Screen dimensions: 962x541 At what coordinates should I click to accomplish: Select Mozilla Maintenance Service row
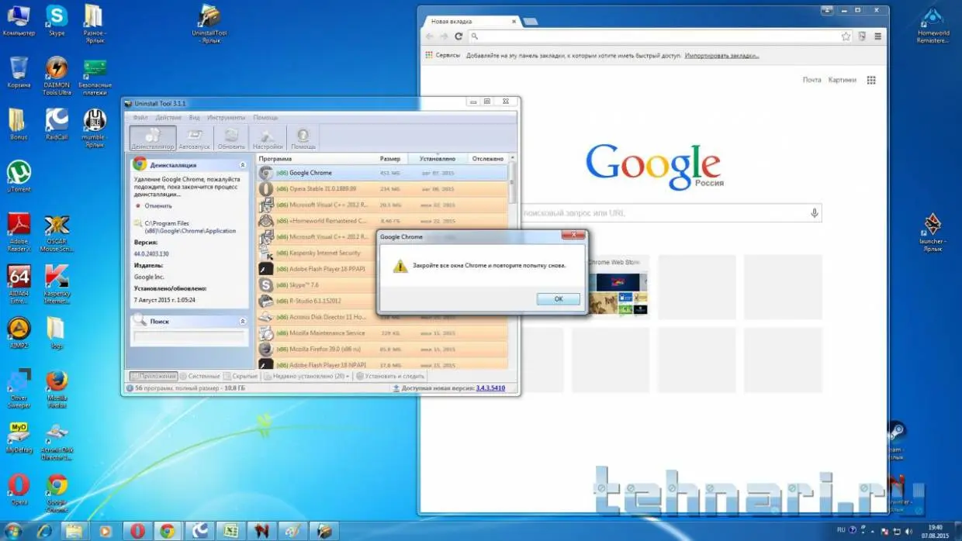[x=382, y=333]
